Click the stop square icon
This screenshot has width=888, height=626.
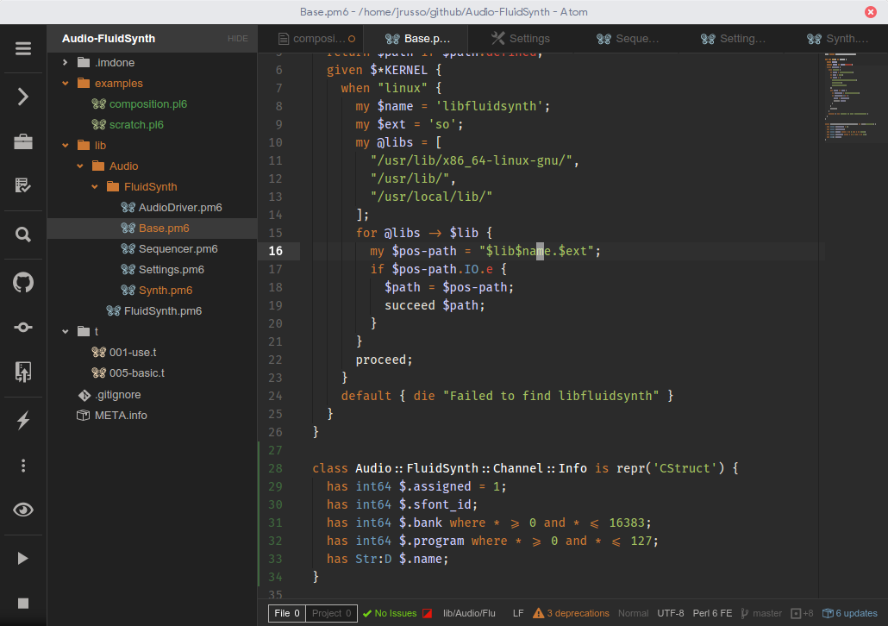23,604
